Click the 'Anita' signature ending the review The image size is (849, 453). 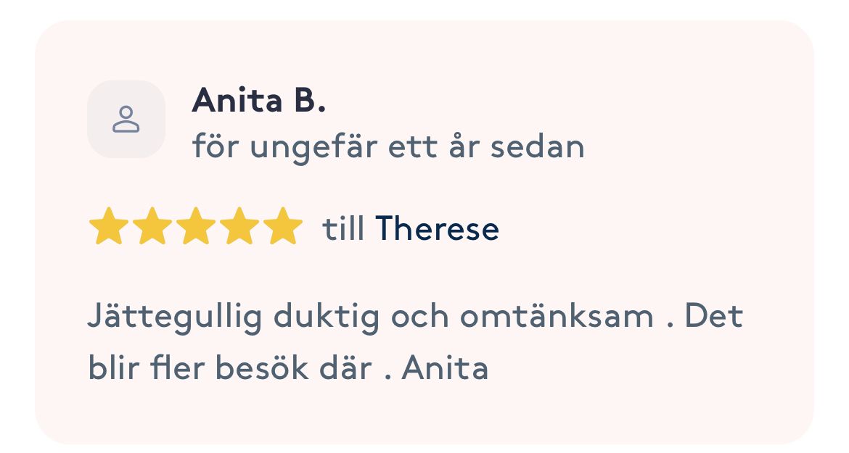pyautogui.click(x=445, y=368)
